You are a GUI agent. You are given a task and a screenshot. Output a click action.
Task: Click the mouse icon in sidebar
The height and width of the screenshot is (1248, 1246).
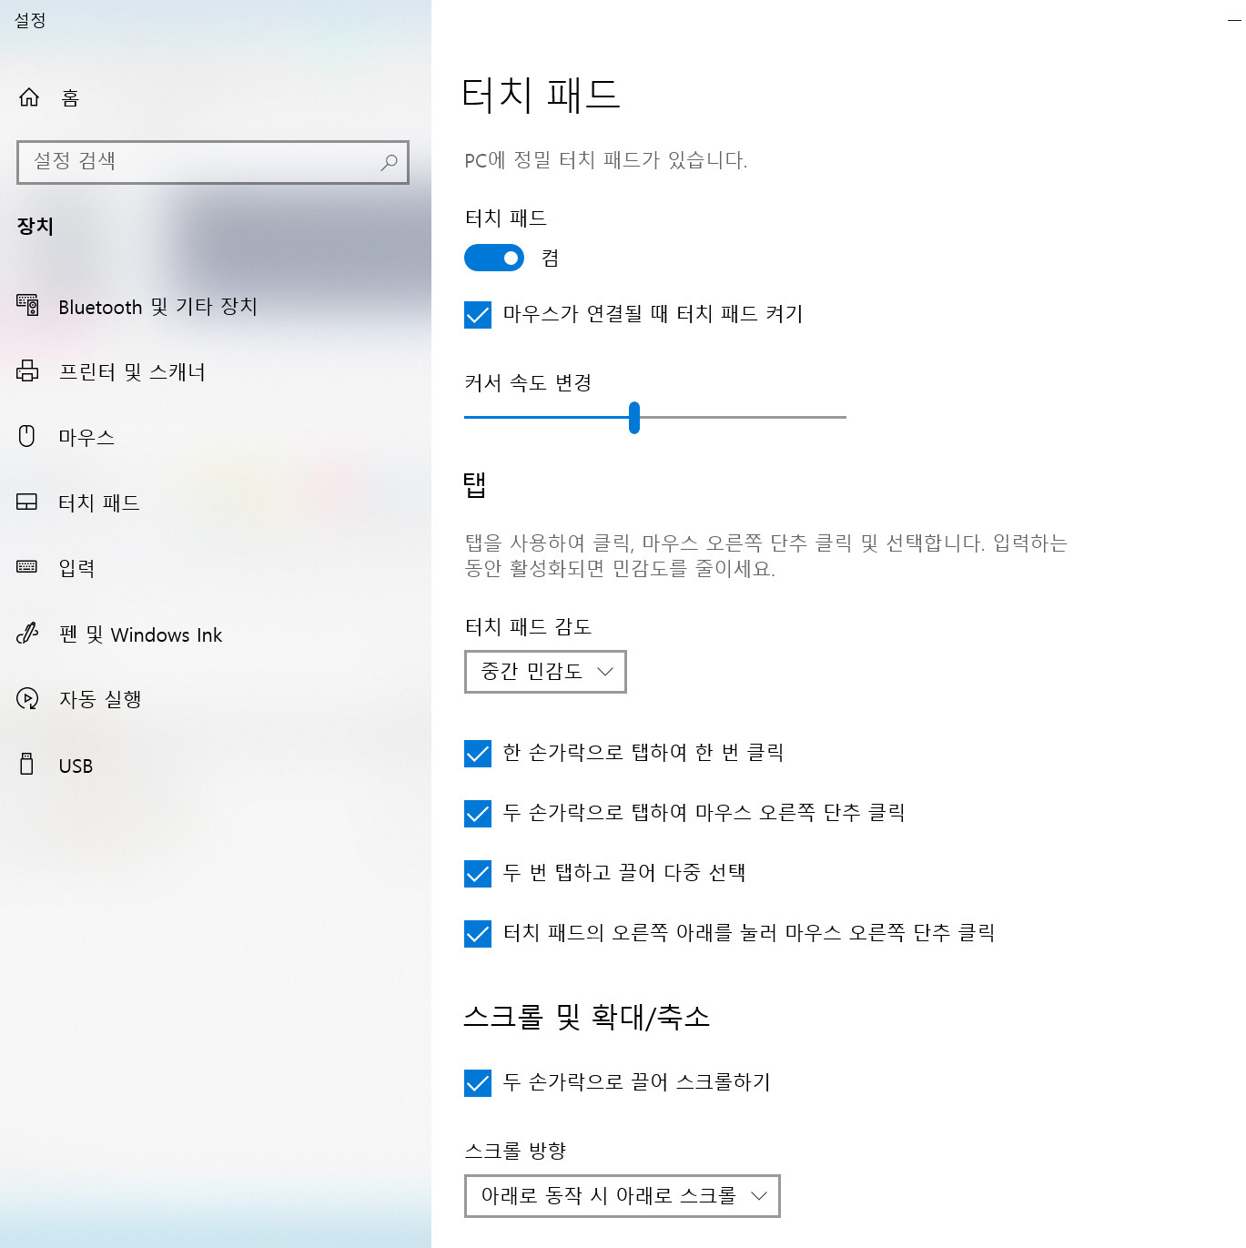click(27, 437)
